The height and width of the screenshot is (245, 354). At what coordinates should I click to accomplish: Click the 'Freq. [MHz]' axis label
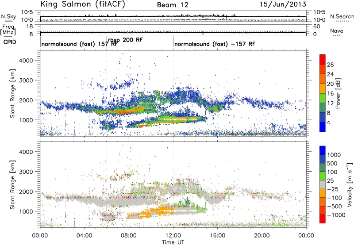[x=8, y=30]
